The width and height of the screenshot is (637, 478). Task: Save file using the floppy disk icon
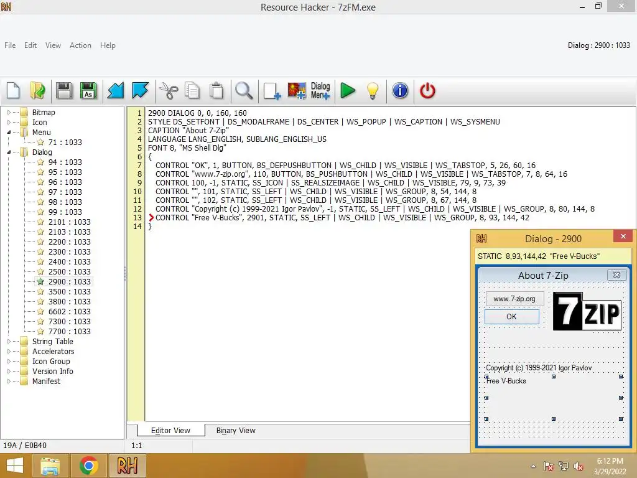[64, 90]
